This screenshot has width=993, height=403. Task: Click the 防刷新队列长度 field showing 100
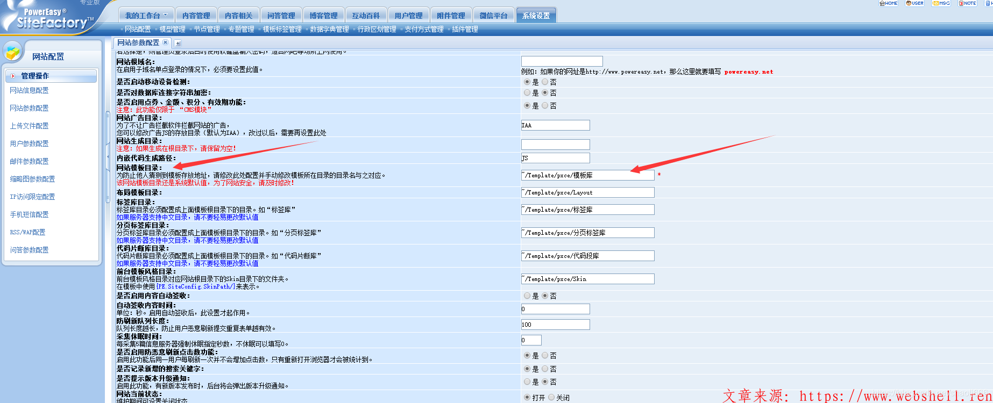(x=556, y=325)
